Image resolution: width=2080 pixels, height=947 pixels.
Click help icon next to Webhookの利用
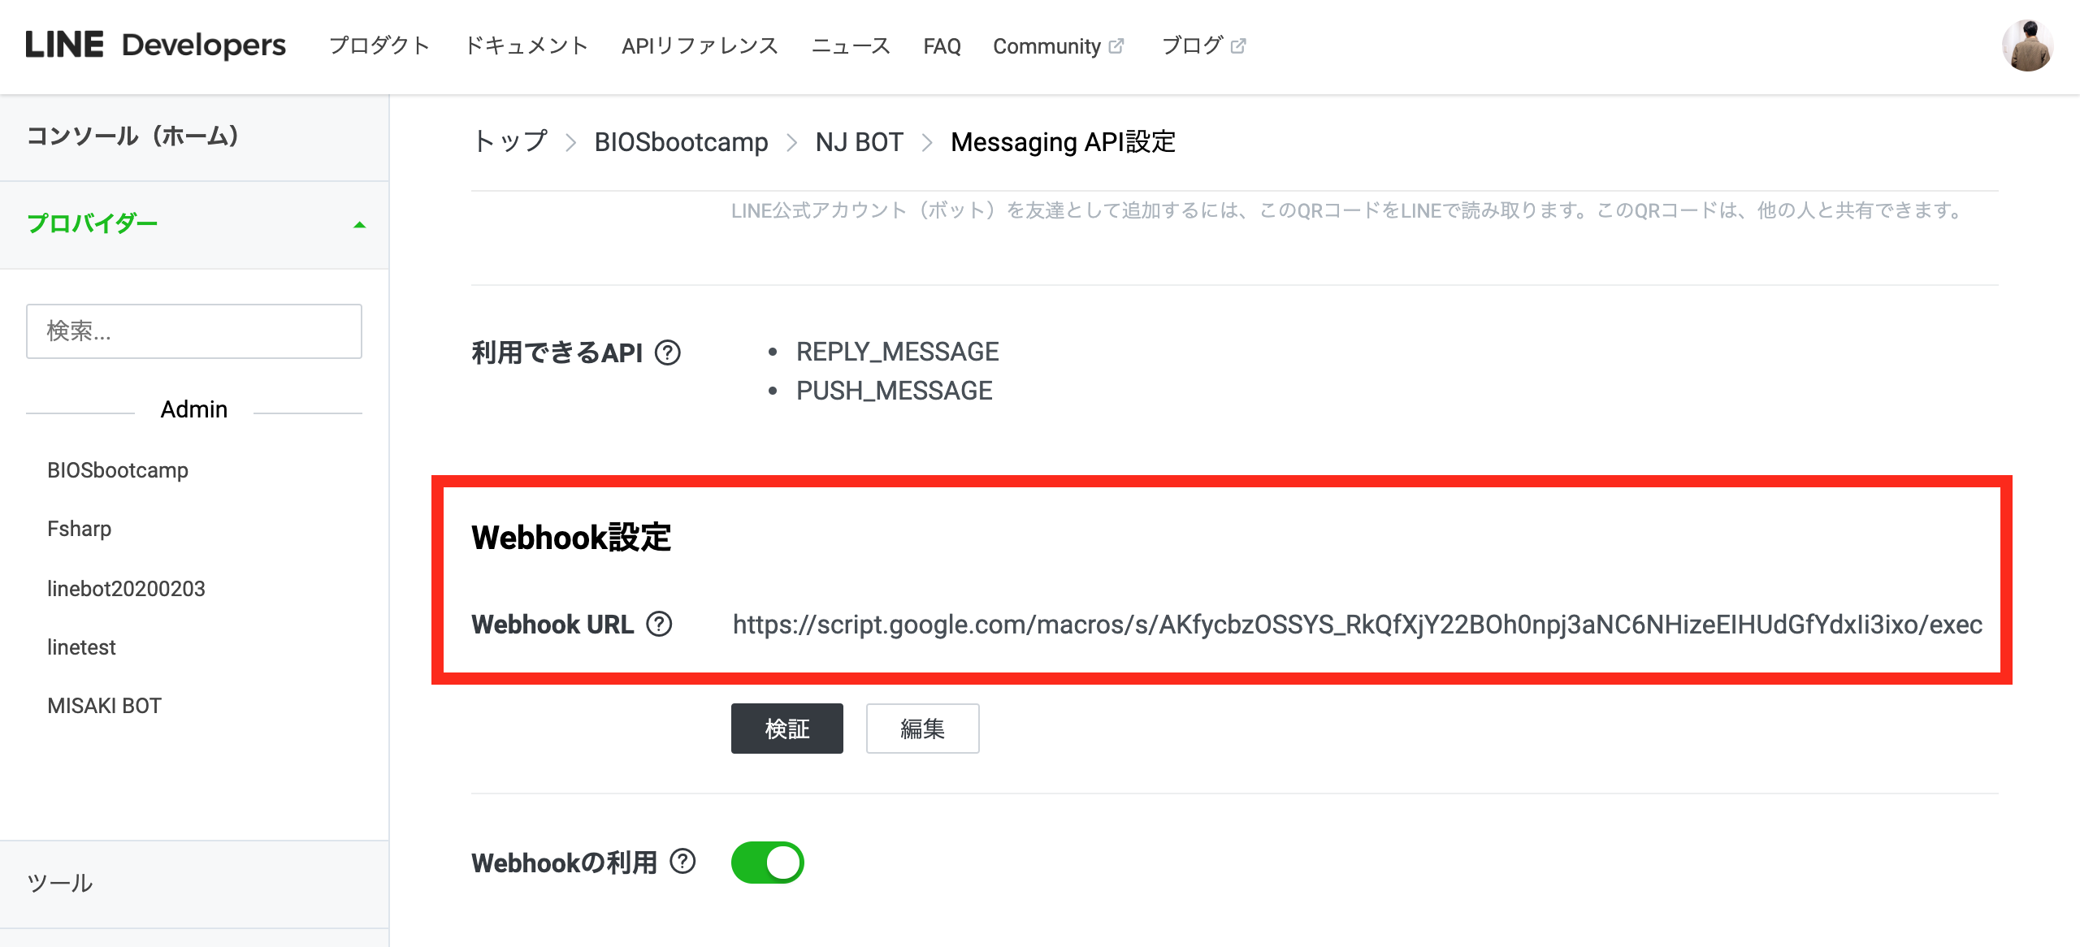(682, 862)
